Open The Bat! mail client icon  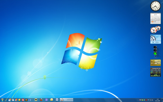tap(36, 100)
